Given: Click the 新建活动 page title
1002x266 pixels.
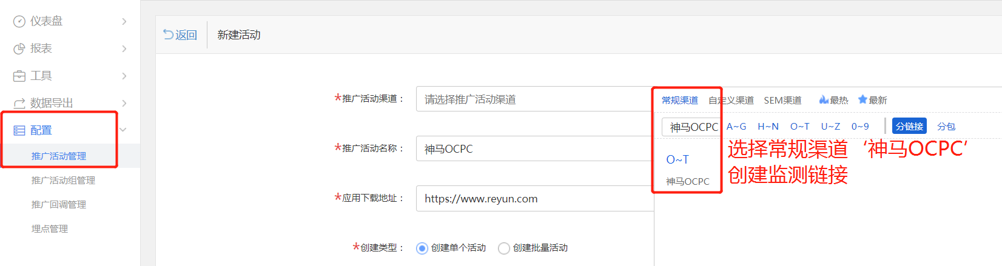Looking at the screenshot, I should (x=239, y=35).
